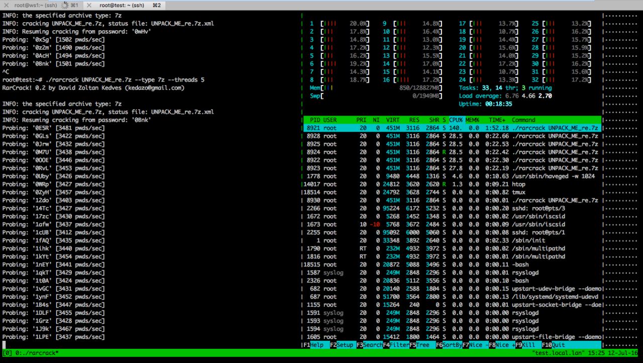Click the PID column header

[x=315, y=120]
